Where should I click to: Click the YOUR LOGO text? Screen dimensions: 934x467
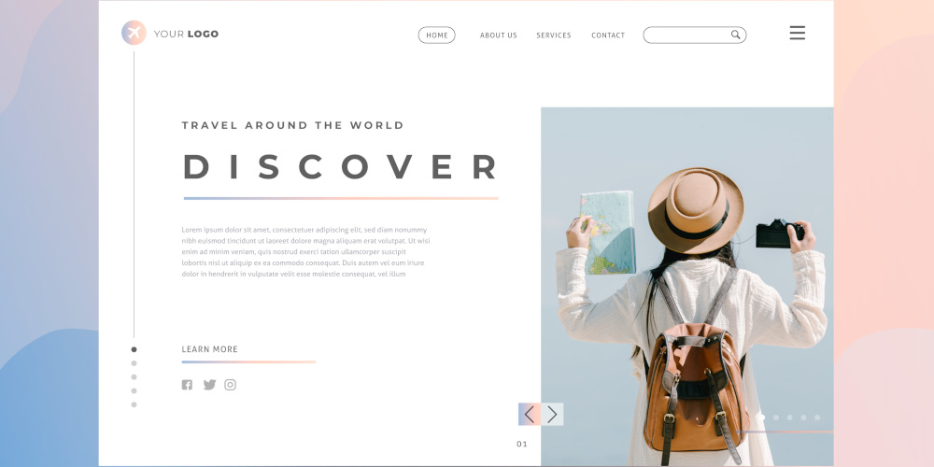[x=186, y=34]
